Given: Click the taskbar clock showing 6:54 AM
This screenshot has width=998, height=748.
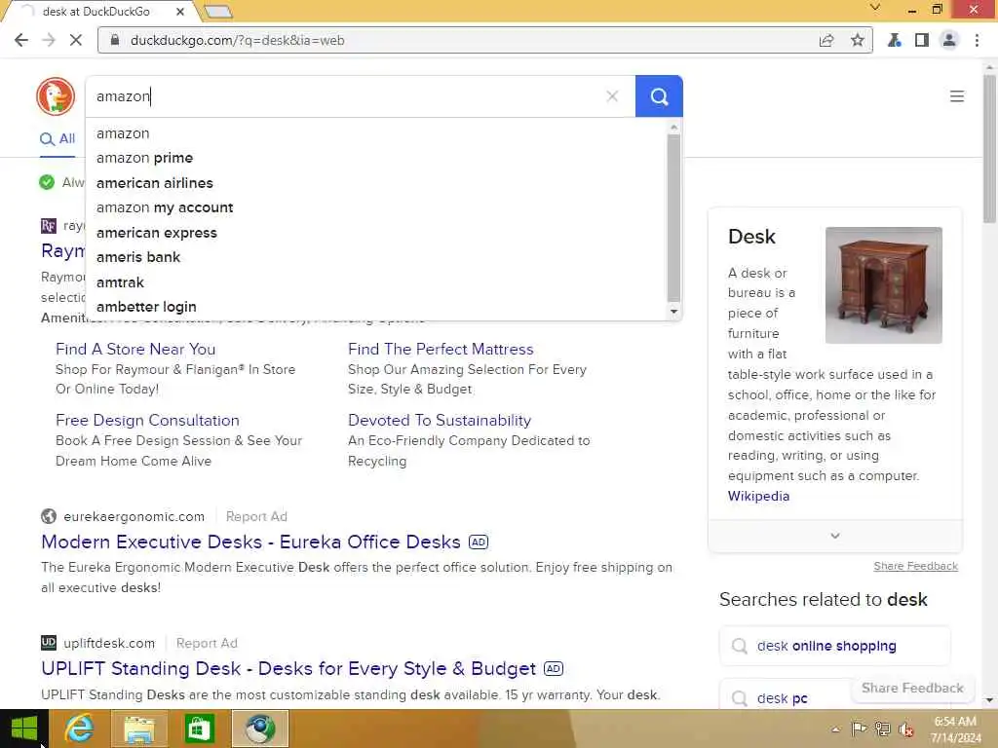Looking at the screenshot, I should click(x=955, y=729).
